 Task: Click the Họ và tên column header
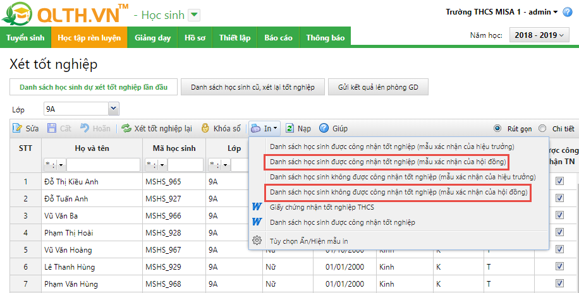click(x=92, y=148)
